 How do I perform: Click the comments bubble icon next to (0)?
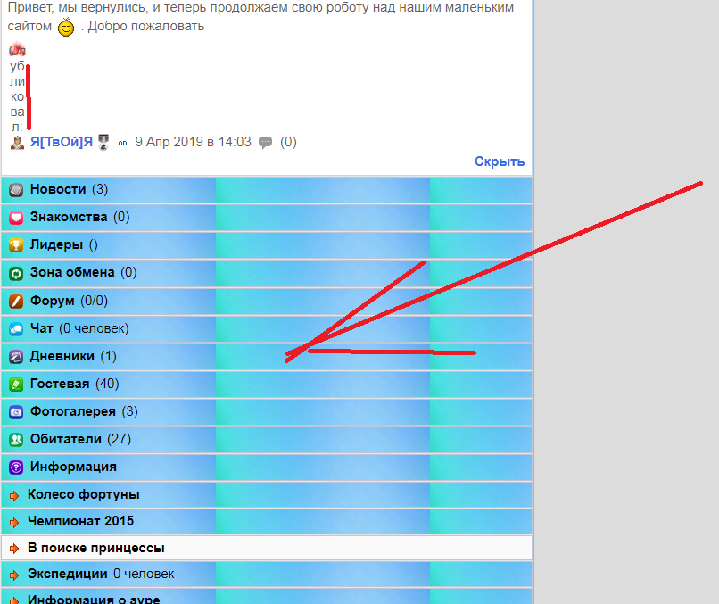click(265, 143)
